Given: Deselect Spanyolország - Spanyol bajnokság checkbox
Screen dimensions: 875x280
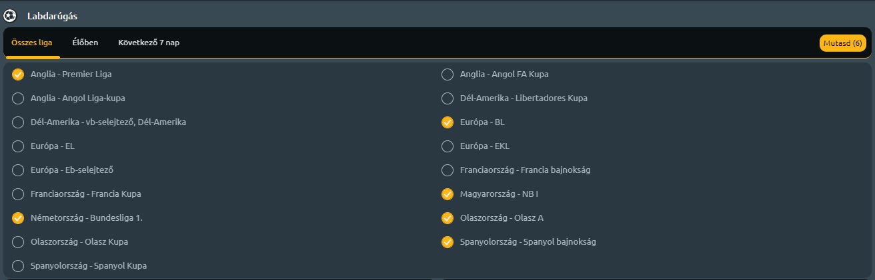Looking at the screenshot, I should [448, 242].
